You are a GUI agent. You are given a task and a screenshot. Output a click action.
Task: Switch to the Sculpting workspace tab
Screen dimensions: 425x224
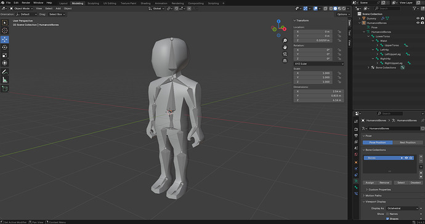93,3
